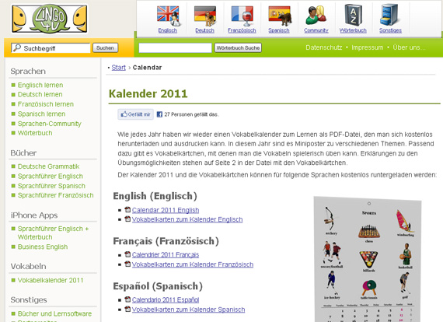Open Französisch lernen in the sidebar
The width and height of the screenshot is (443, 322).
(x=46, y=104)
